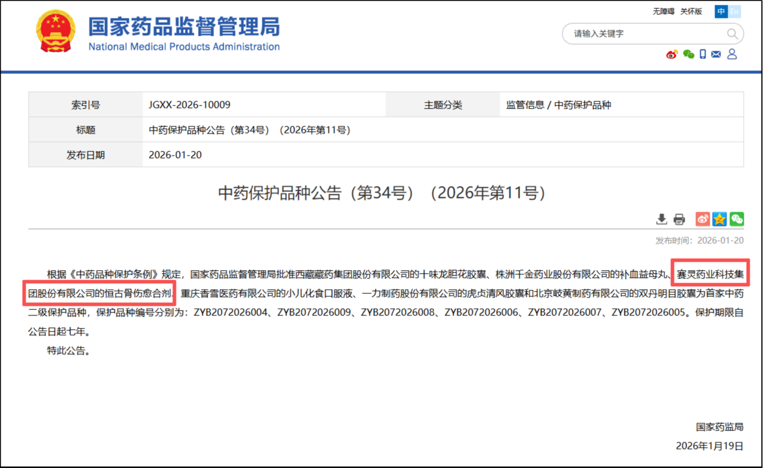
Task: Click the 国家药品监督管理局 logo title
Action: pyautogui.click(x=184, y=27)
